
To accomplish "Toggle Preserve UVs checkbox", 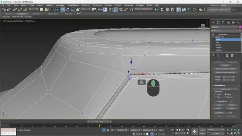I will (216, 102).
